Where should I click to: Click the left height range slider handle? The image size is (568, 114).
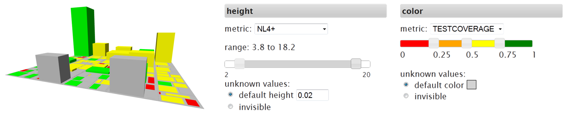tap(240, 64)
